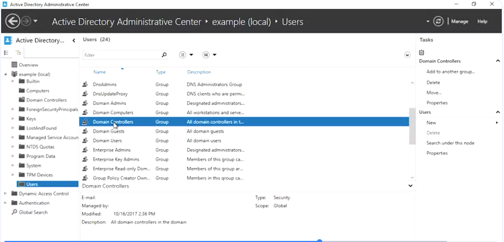Click the Authentication folder icon
Screen dimensions: 504x242
14,203
